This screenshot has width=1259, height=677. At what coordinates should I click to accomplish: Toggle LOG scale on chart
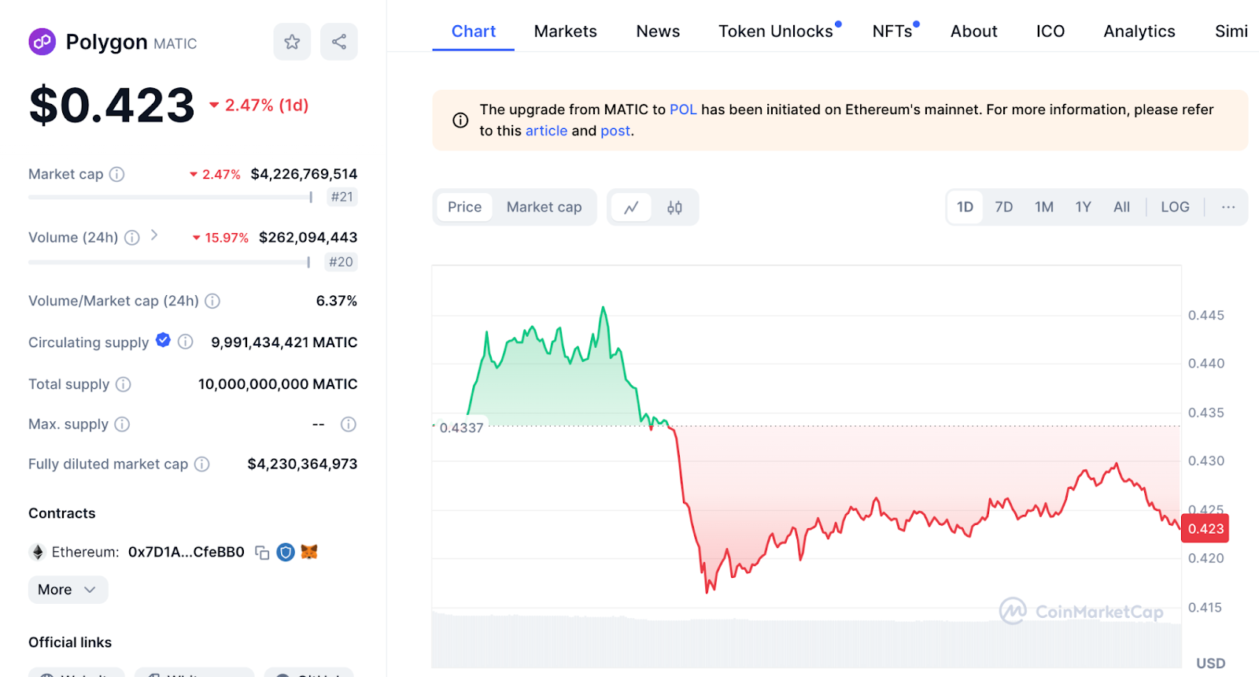pos(1176,207)
